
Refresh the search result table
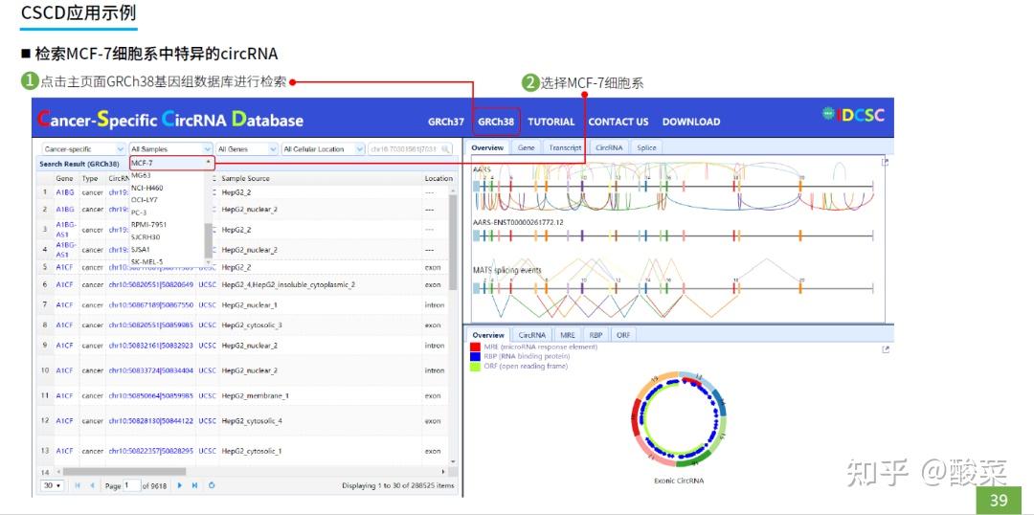[x=212, y=485]
